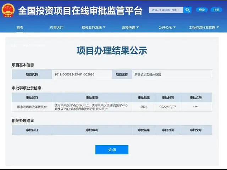Expand the 相关业务系统 dropdown
The width and height of the screenshot is (227, 170).
(93, 27)
